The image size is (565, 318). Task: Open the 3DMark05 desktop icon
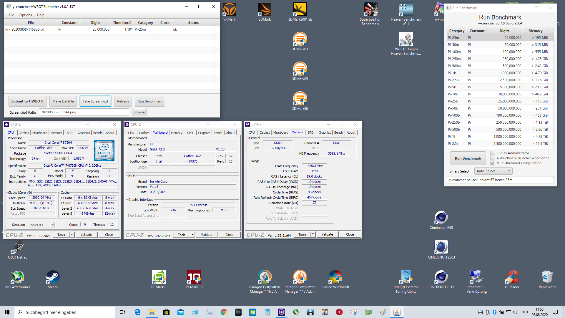[300, 71]
